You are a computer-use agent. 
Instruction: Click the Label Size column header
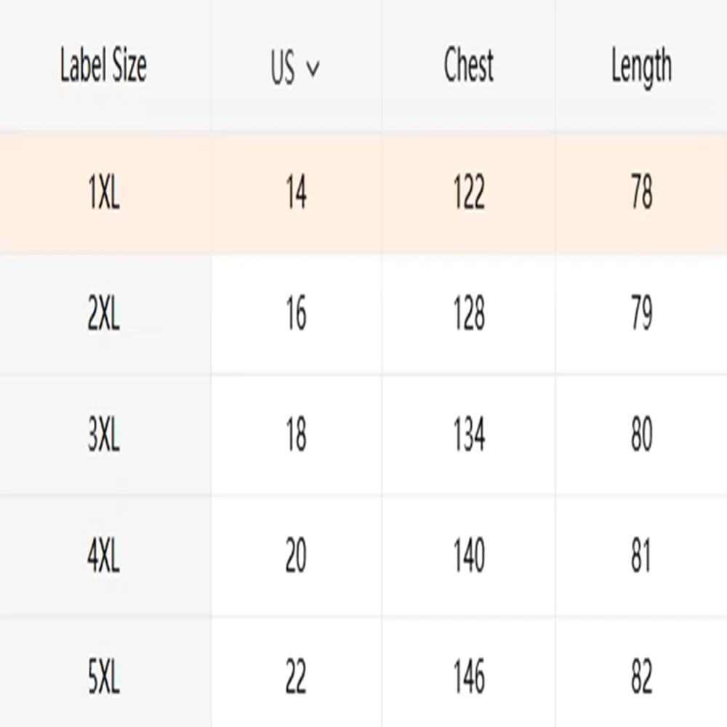click(x=103, y=66)
